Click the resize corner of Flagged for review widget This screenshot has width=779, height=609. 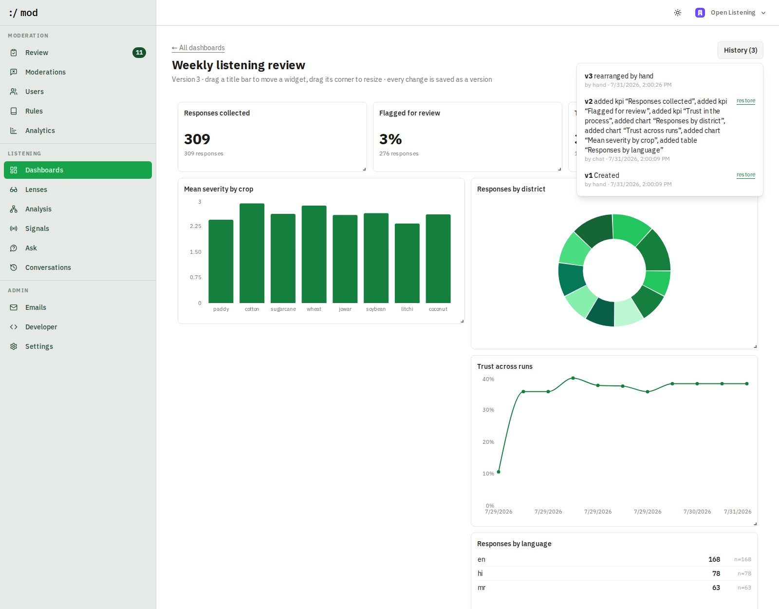coord(559,169)
